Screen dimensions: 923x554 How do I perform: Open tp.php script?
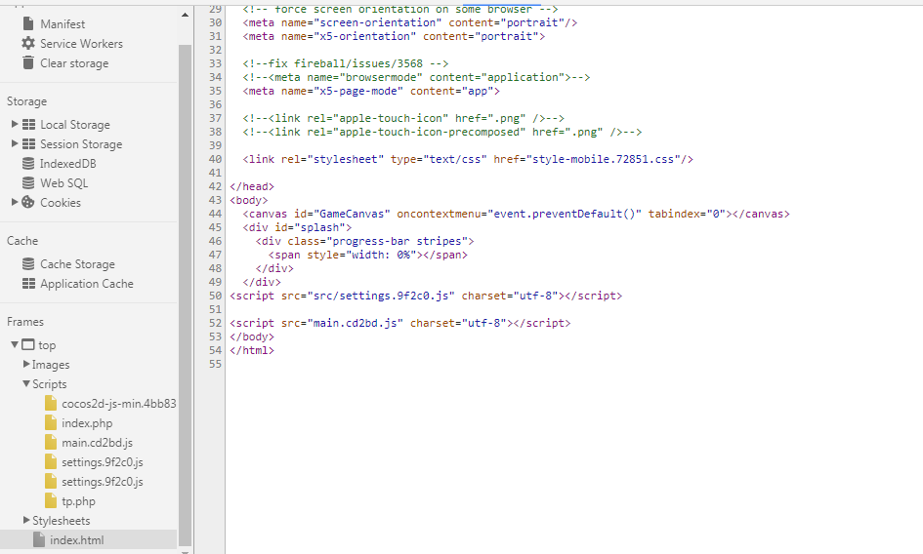(78, 501)
